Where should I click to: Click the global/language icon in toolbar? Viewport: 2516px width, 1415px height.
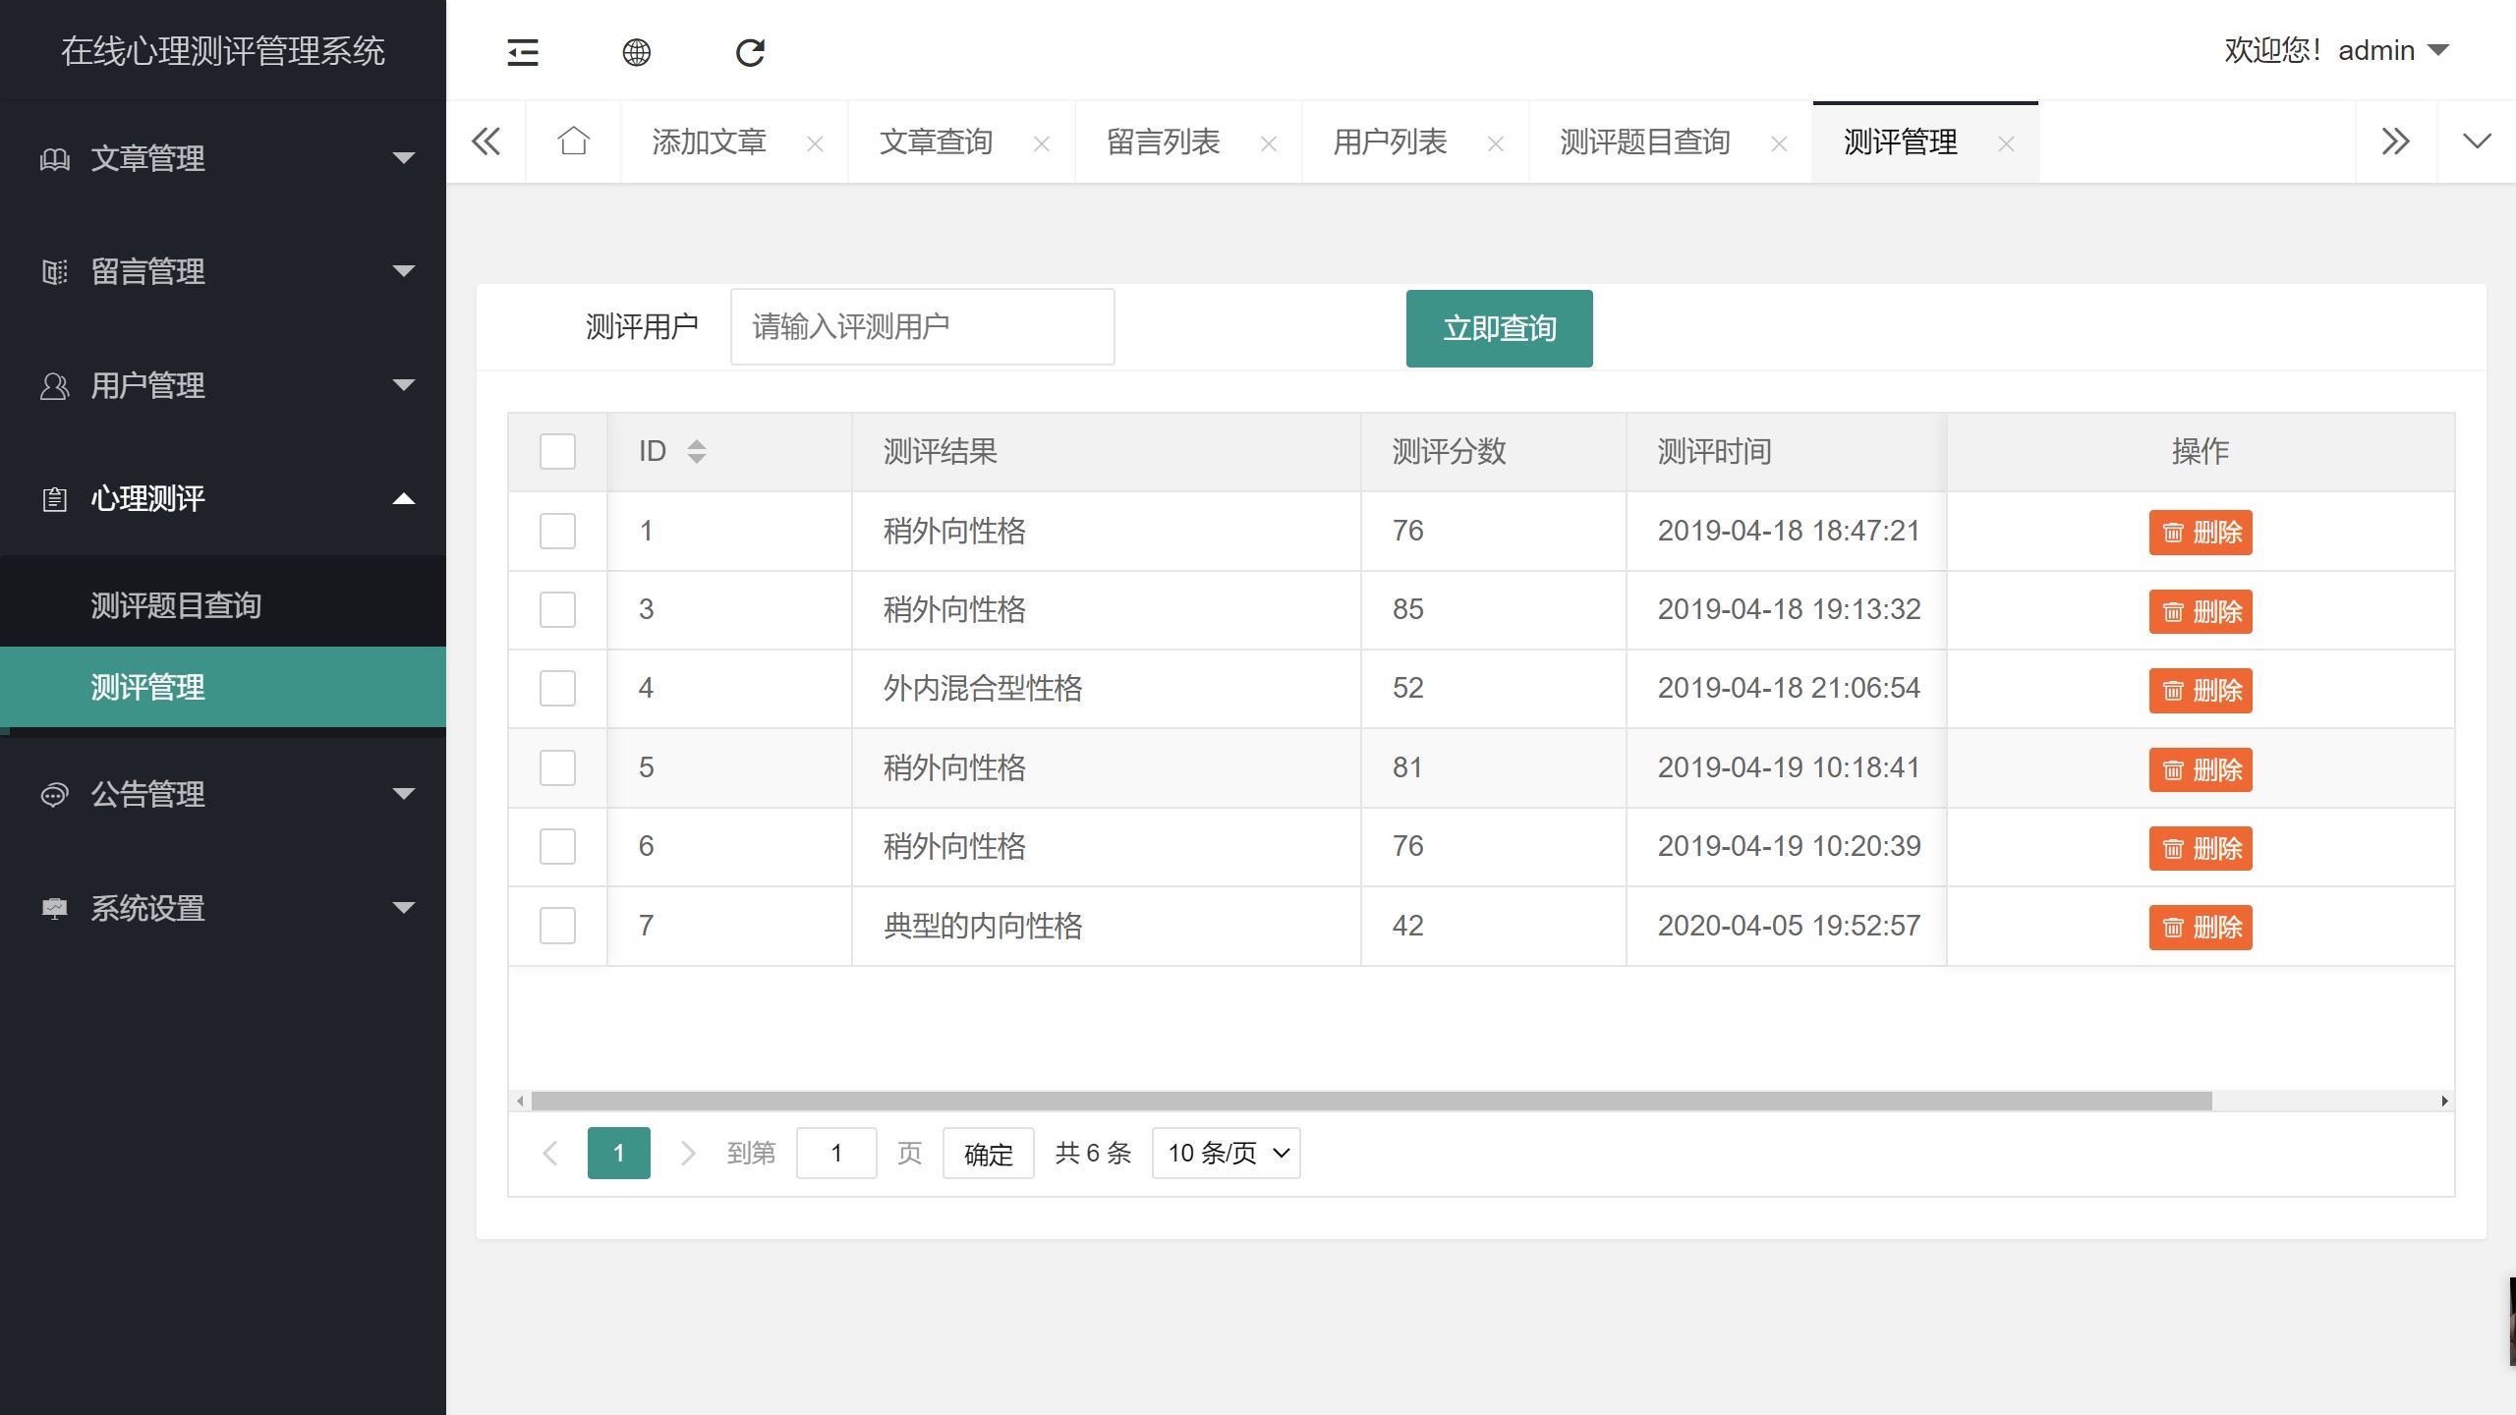coord(636,52)
